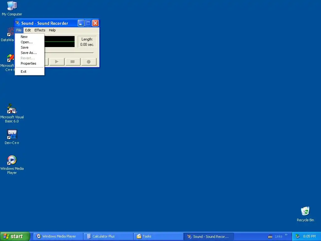This screenshot has height=241, width=321.
Task: Choose New from the File menu
Action: tap(30, 37)
